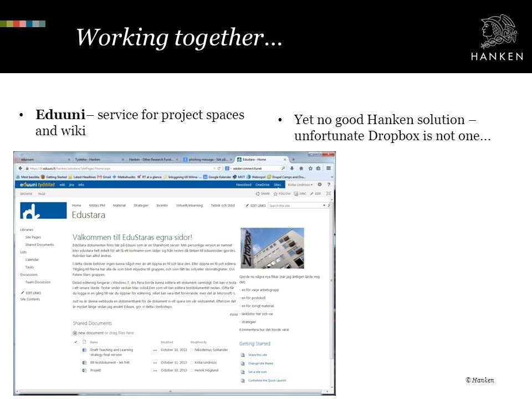Open the PAGE ribbon tab

(x=42, y=194)
